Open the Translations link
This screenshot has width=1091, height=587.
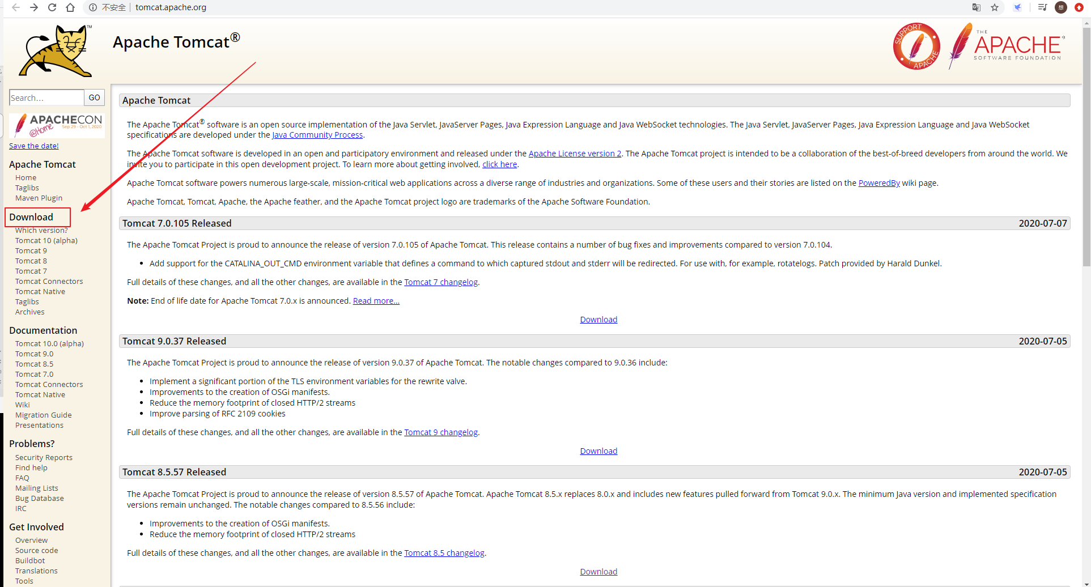tap(36, 571)
